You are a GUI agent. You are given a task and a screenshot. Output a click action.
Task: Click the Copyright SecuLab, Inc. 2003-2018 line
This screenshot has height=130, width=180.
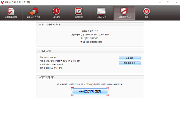90,35
